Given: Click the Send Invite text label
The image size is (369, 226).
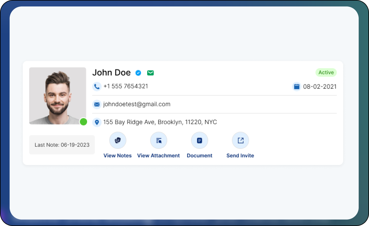Looking at the screenshot, I should coord(240,156).
